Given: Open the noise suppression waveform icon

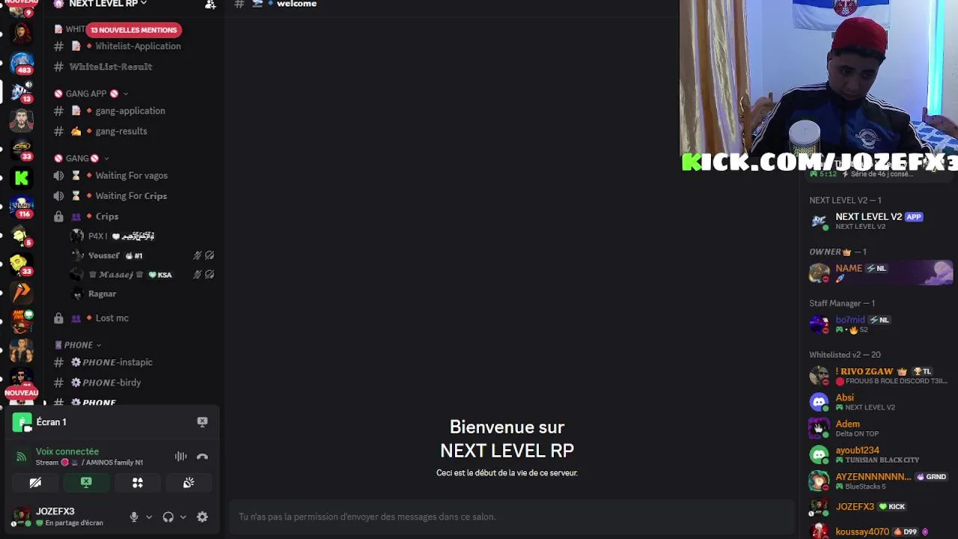Looking at the screenshot, I should coord(181,456).
